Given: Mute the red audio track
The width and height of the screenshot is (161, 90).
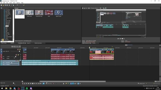Looking at the screenshot, I should tap(16, 55).
